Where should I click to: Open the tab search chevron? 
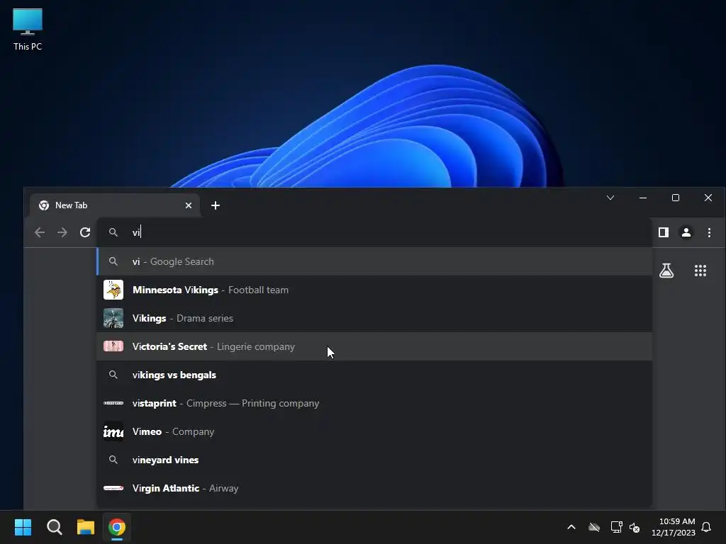[610, 198]
